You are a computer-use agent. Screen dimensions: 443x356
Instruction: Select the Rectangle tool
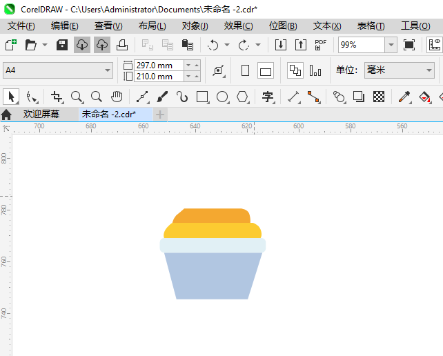click(x=202, y=97)
